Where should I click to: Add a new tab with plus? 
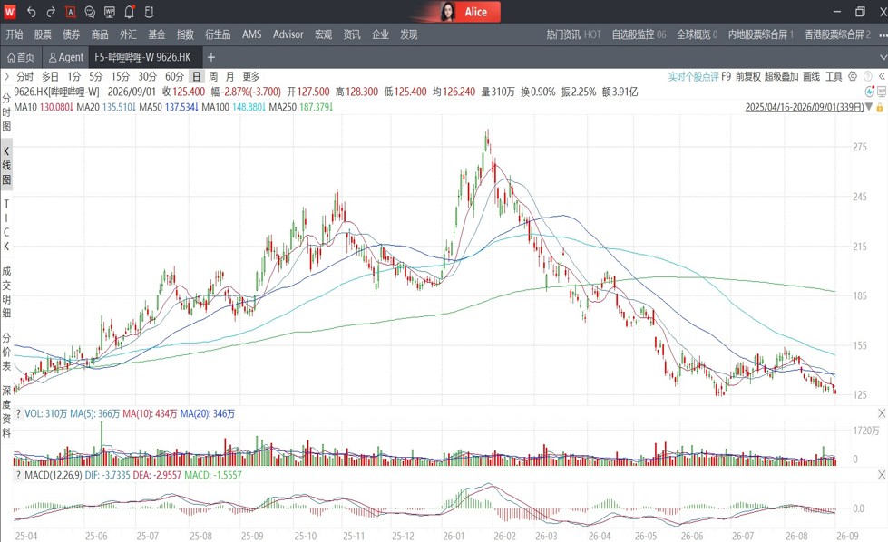(211, 57)
